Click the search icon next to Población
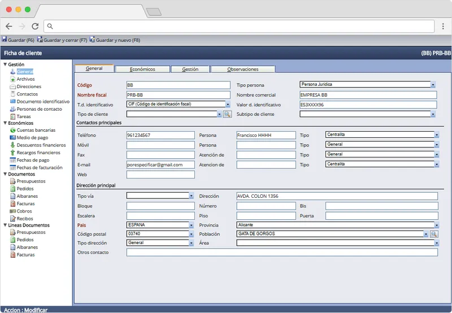 coord(434,234)
